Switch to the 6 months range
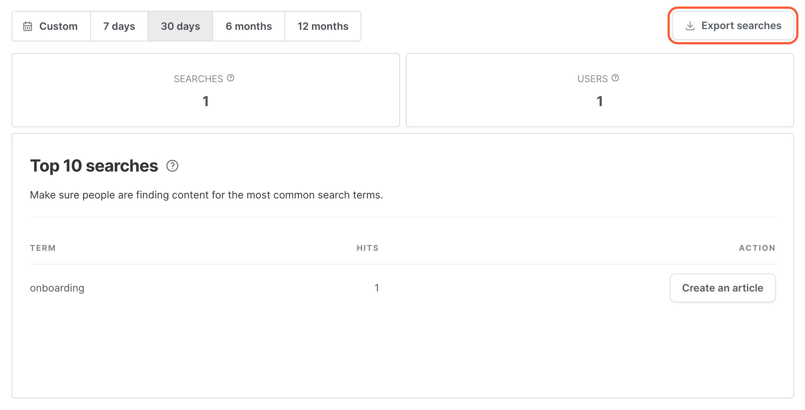Image resolution: width=805 pixels, height=410 pixels. 249,26
